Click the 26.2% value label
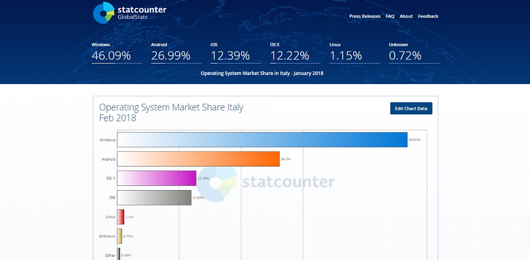This screenshot has width=530, height=260. click(x=285, y=159)
